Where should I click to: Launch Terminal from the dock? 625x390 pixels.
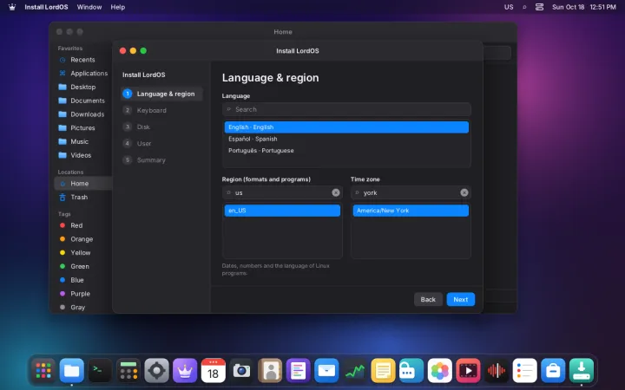pos(100,371)
